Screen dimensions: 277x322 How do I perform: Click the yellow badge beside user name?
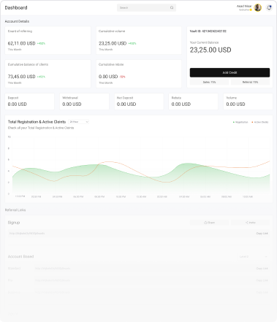251,10
